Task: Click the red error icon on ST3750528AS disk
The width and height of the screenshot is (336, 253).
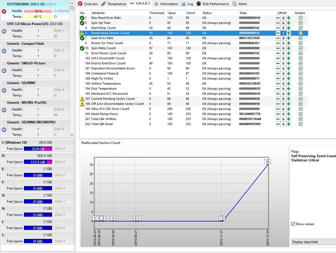Action: click(x=4, y=11)
